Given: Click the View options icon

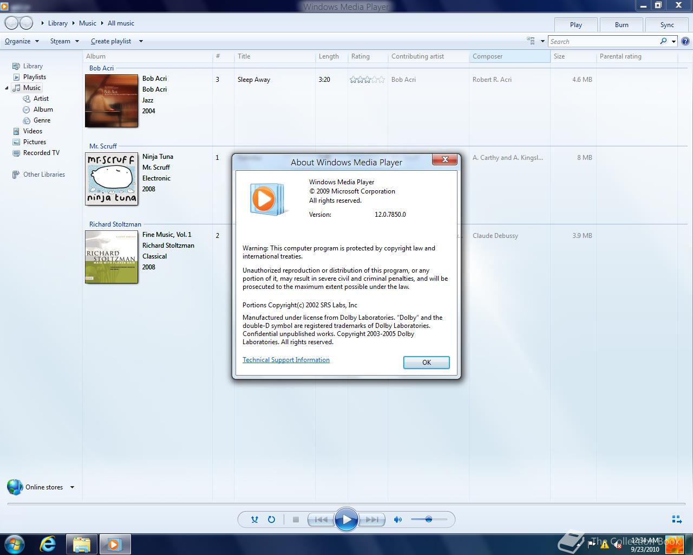Looking at the screenshot, I should [x=531, y=41].
